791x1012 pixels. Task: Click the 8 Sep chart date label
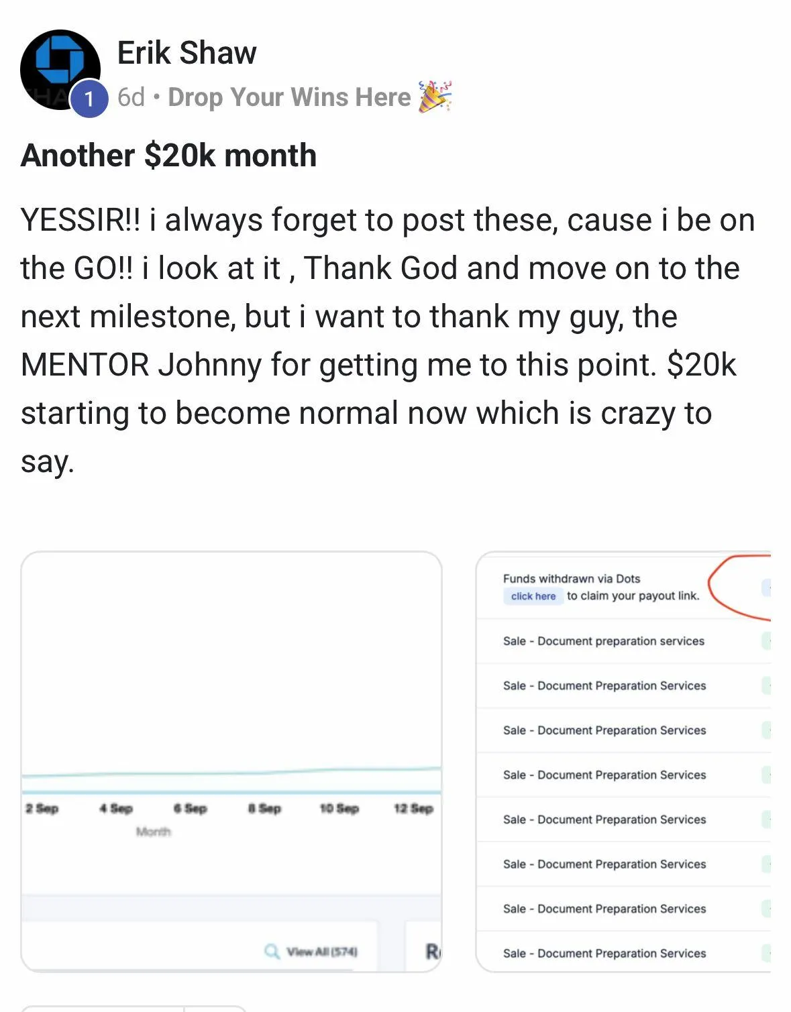coord(264,809)
